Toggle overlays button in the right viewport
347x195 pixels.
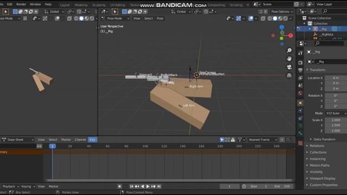tap(250, 18)
